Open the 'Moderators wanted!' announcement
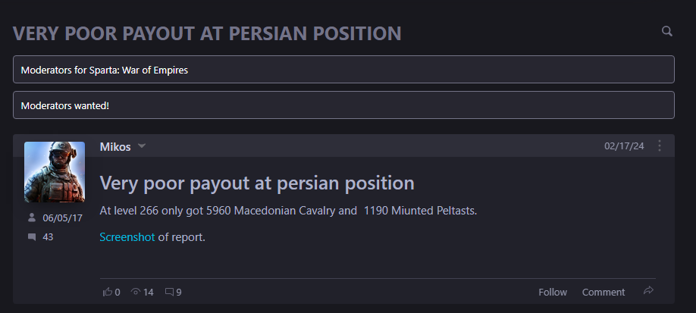Screen dimensions: 696x313 [343, 105]
